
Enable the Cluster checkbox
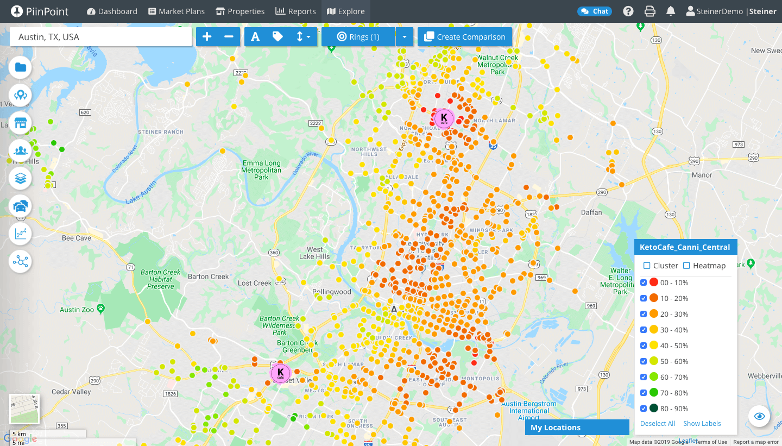click(647, 266)
